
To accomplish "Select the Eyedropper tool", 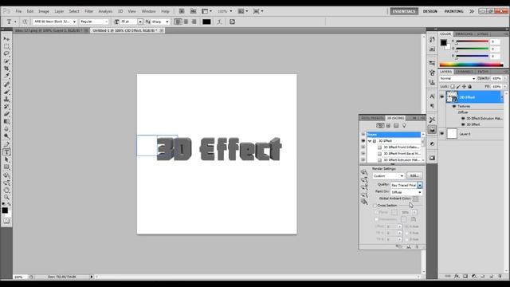I will pyautogui.click(x=6, y=76).
